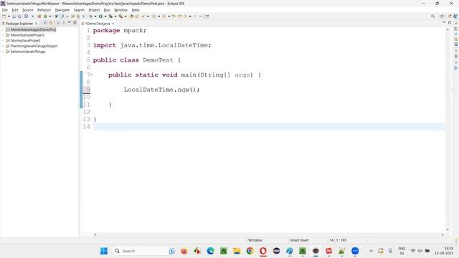Select the Java perspective icon
Image resolution: width=459 pixels, height=258 pixels.
(x=455, y=16)
